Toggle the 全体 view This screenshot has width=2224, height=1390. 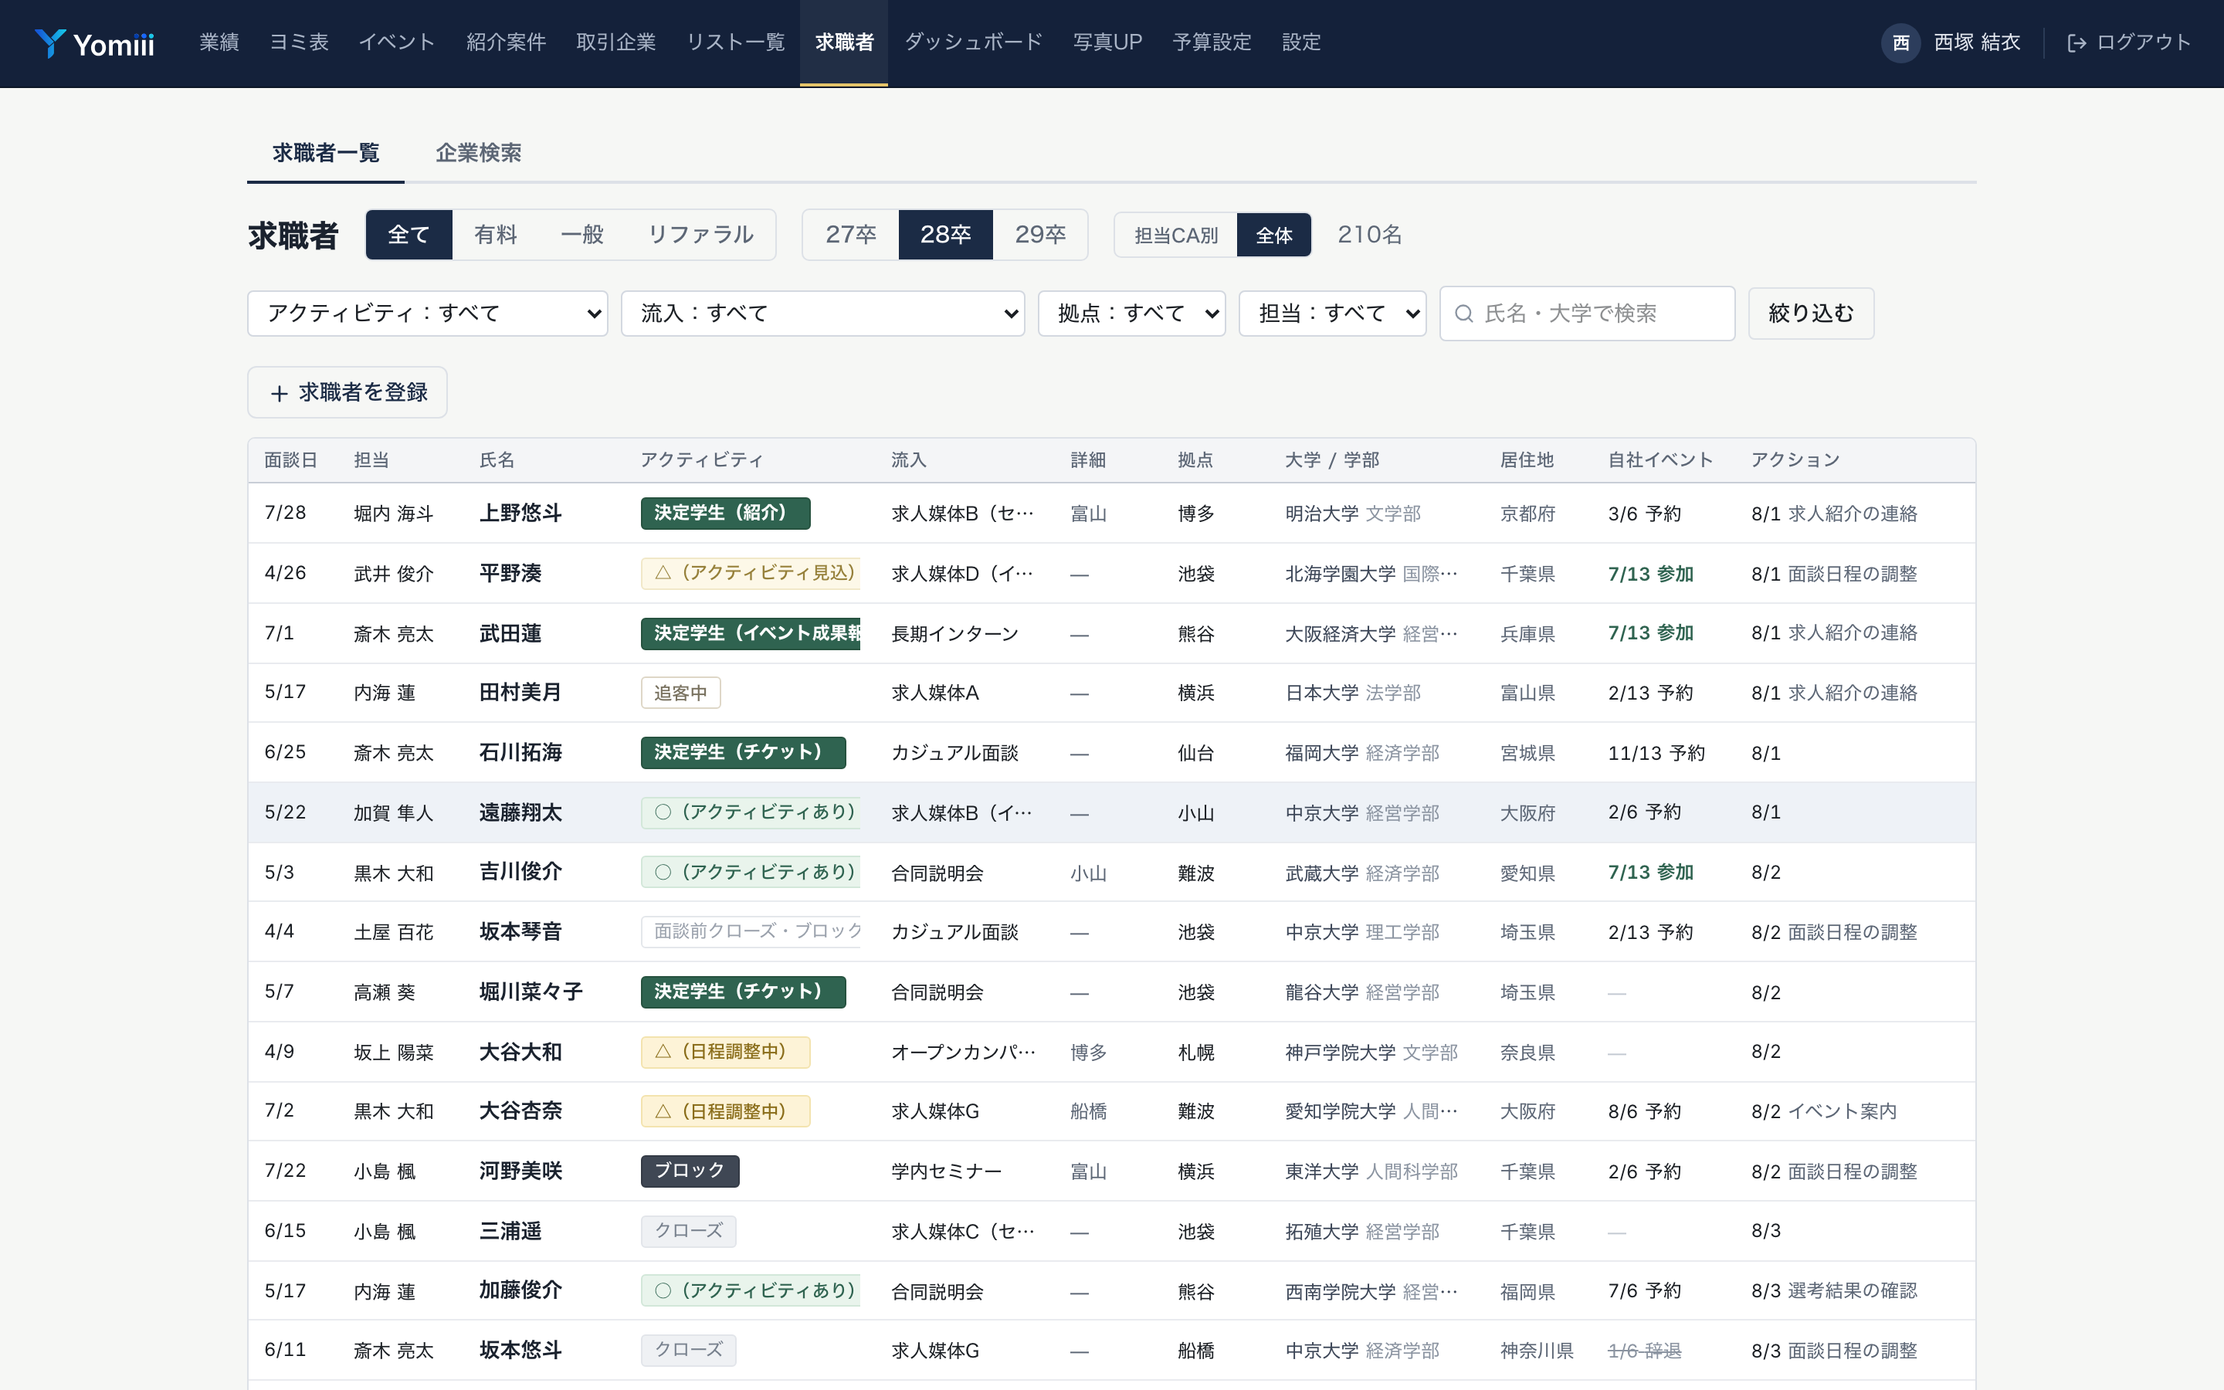click(1273, 236)
